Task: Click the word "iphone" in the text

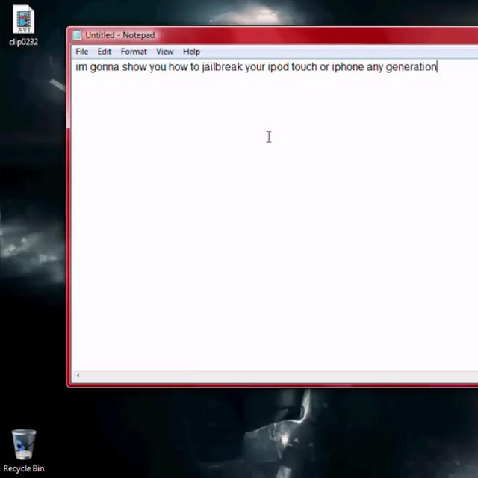Action: click(x=348, y=67)
